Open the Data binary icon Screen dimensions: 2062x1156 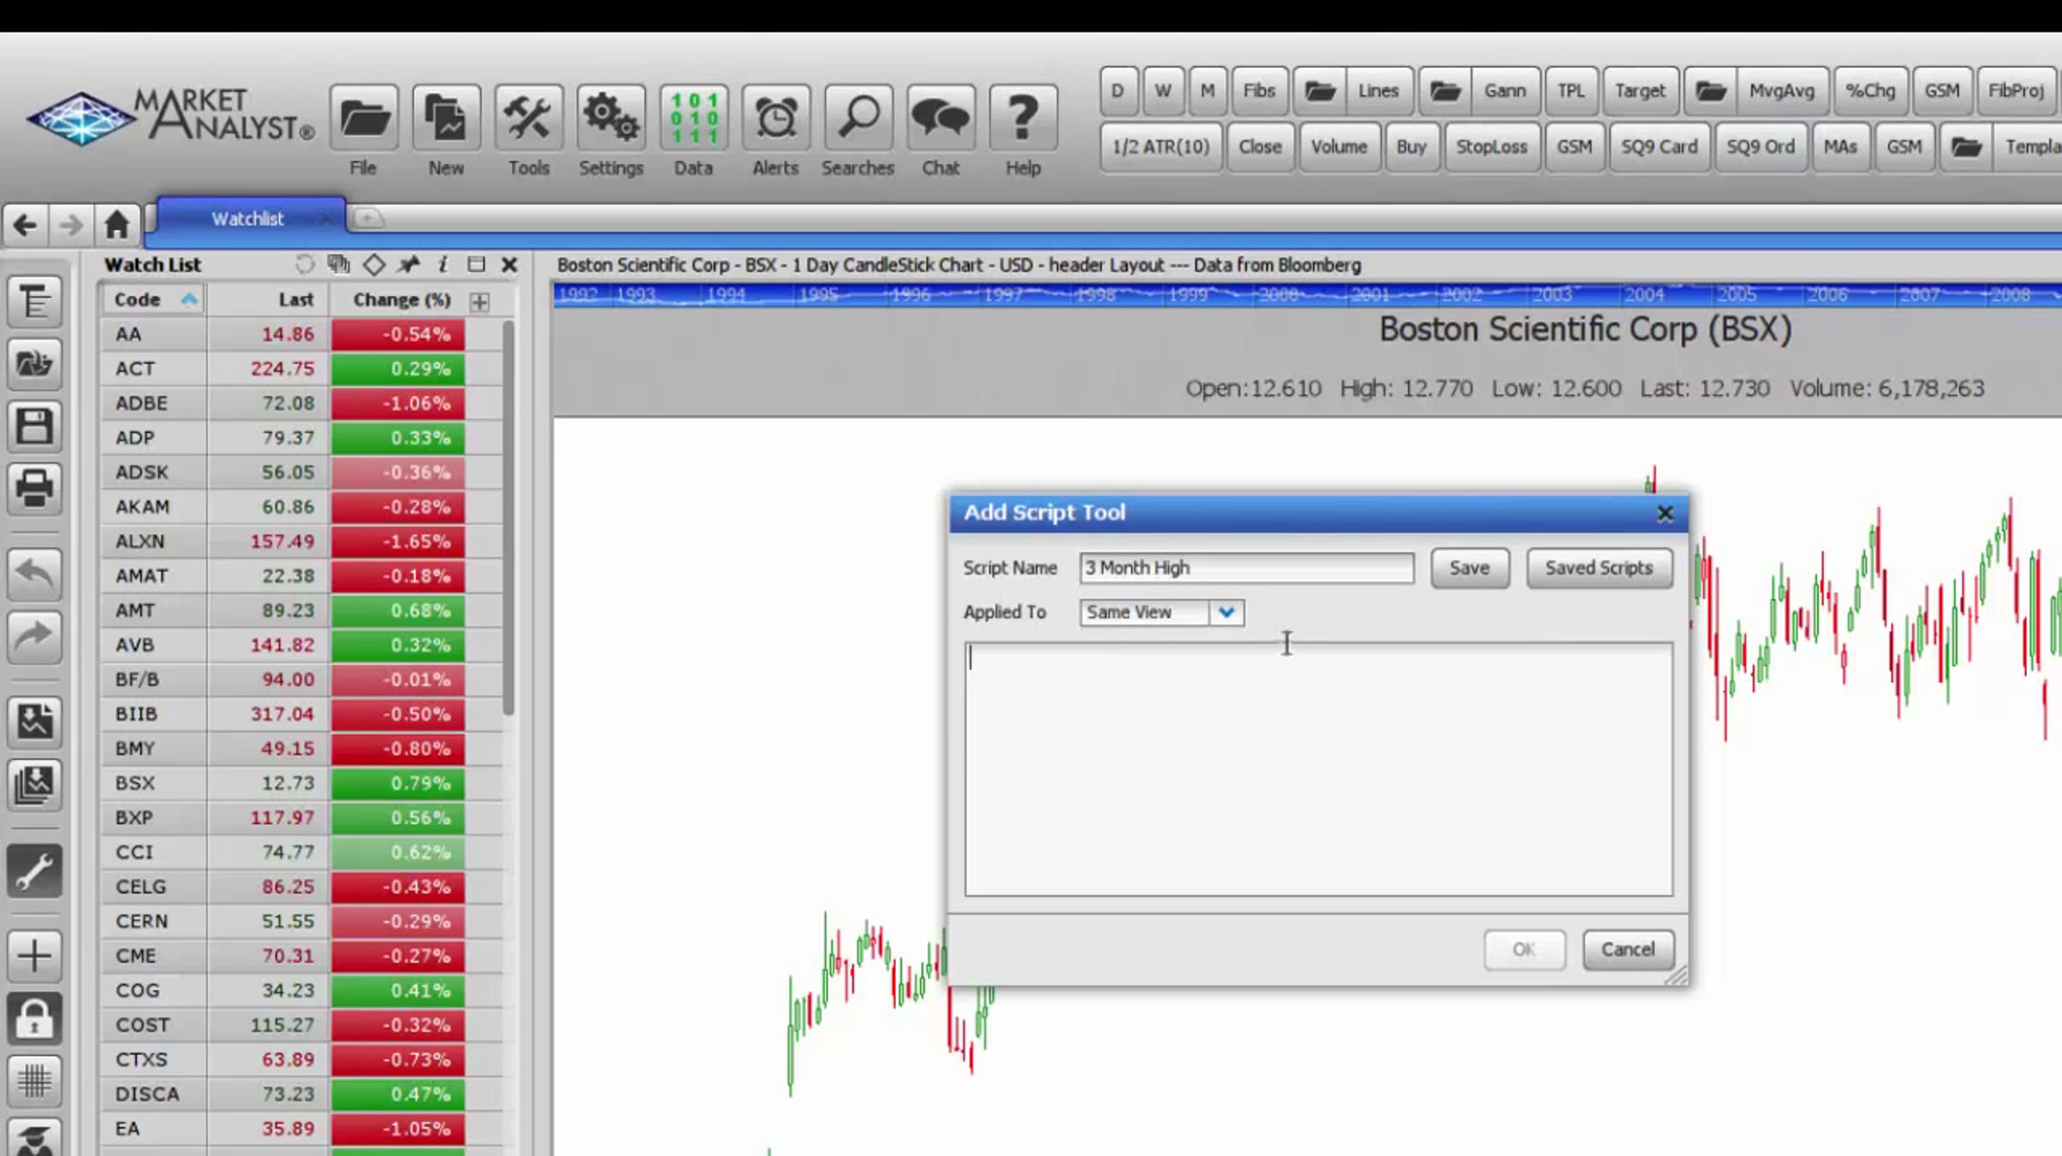[x=693, y=119]
